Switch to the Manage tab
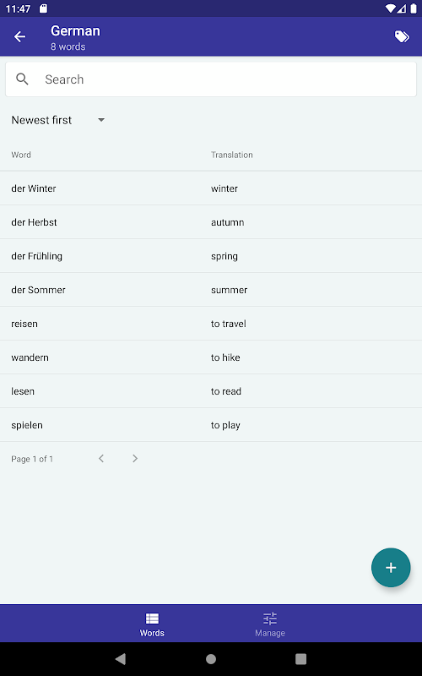This screenshot has height=676, width=422. click(x=270, y=624)
